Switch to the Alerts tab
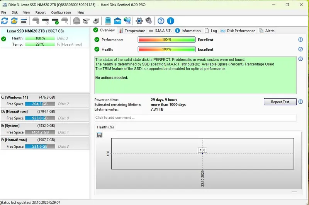Screen dimensions: 309x205 tap(267, 31)
